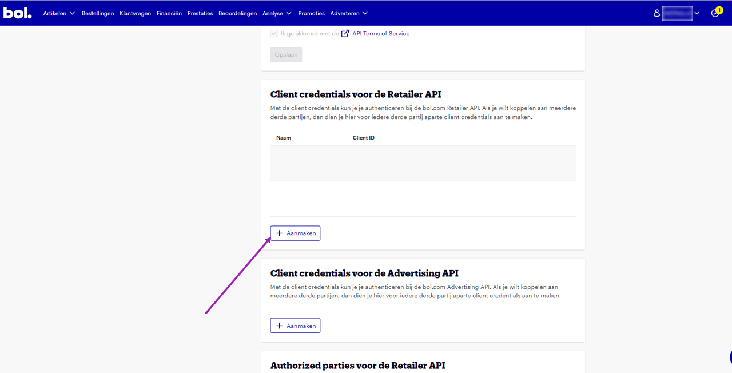This screenshot has width=732, height=373.
Task: Open Bestellingen page
Action: click(98, 13)
